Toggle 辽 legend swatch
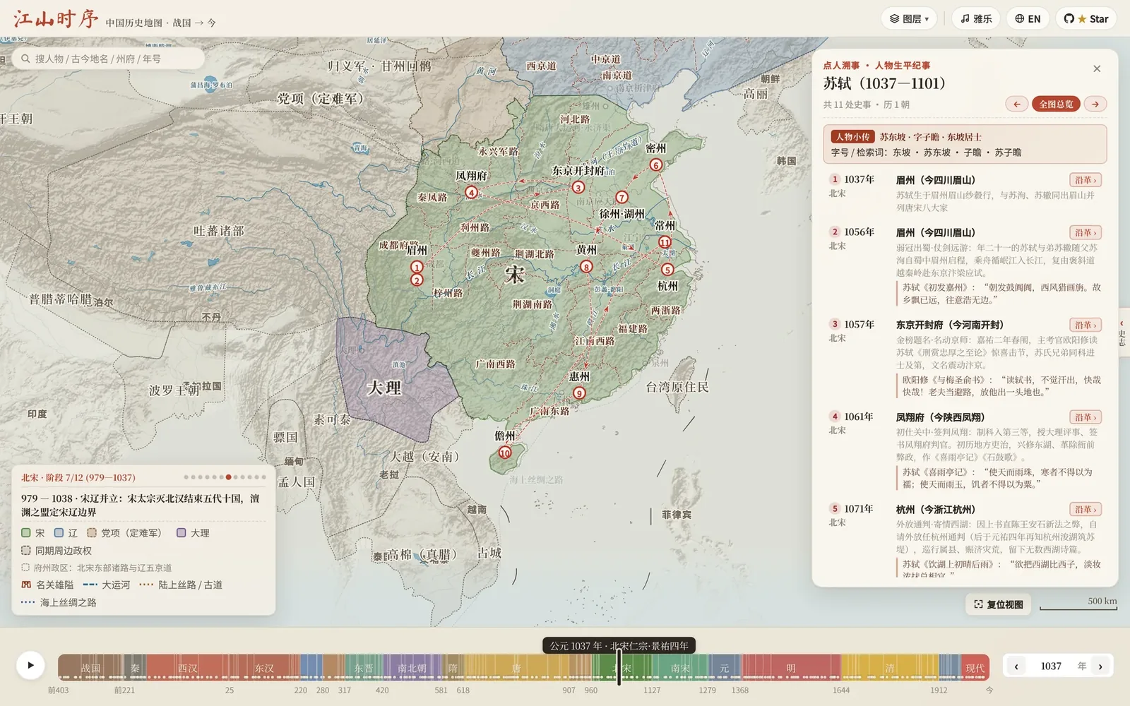 (x=66, y=533)
